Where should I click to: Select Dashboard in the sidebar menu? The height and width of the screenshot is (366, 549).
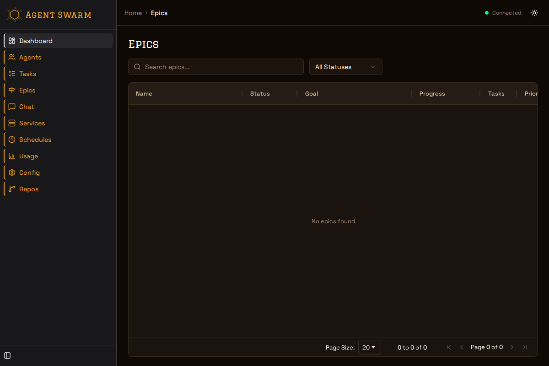(36, 41)
